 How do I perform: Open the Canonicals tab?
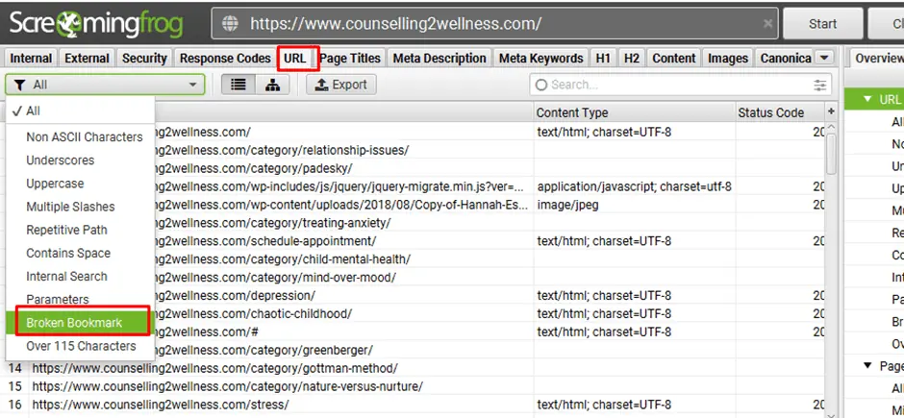coord(786,59)
